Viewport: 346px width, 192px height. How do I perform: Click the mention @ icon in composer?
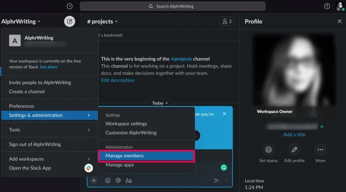coord(118,180)
